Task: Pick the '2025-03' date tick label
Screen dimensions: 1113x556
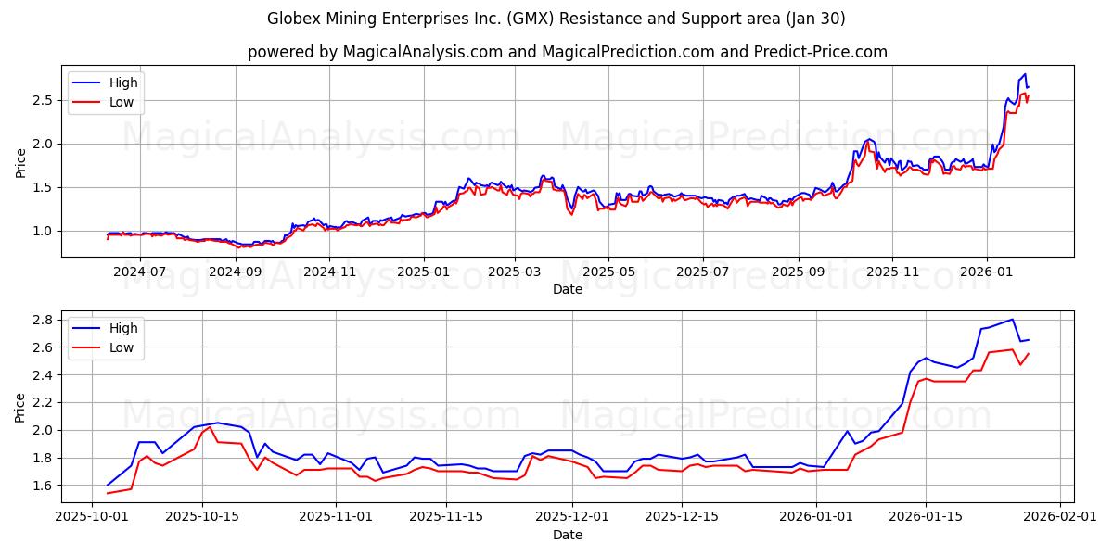Action: click(x=515, y=272)
